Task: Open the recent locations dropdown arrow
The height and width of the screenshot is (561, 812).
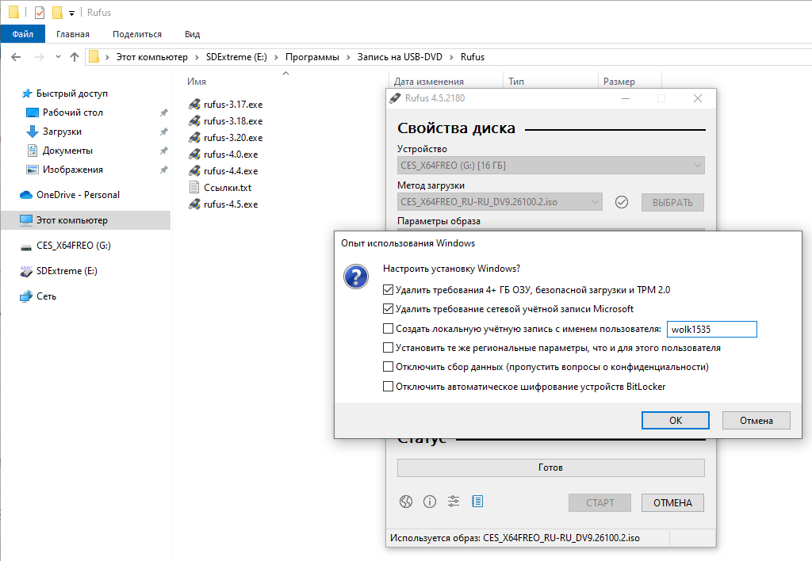Action: [58, 57]
